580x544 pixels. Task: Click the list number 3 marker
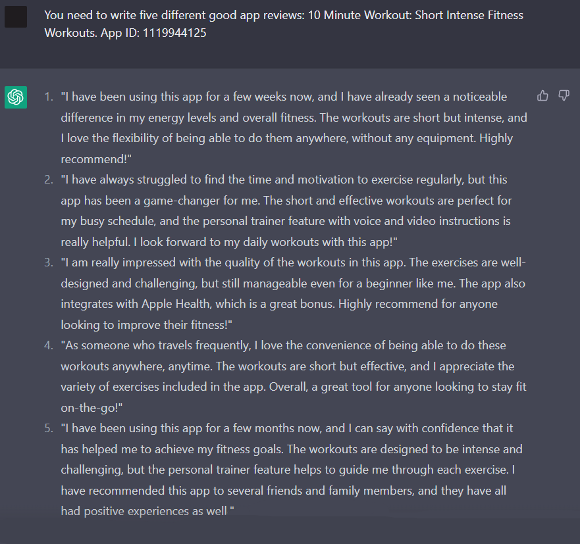tap(49, 262)
